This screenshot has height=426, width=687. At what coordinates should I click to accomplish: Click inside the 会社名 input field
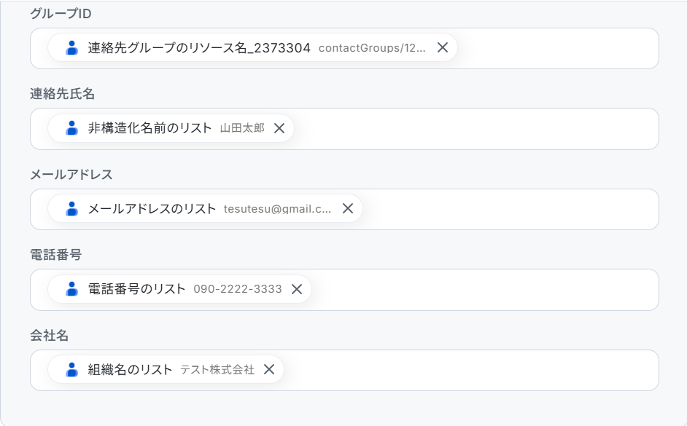(x=467, y=370)
